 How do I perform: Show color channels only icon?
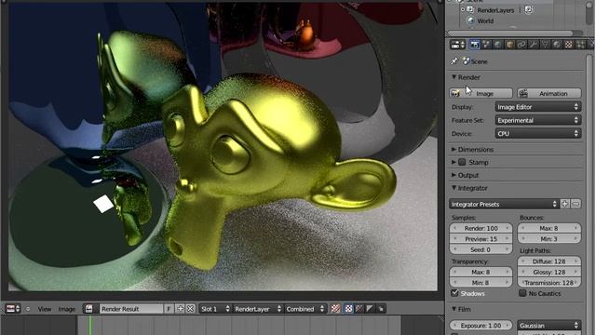(348, 309)
